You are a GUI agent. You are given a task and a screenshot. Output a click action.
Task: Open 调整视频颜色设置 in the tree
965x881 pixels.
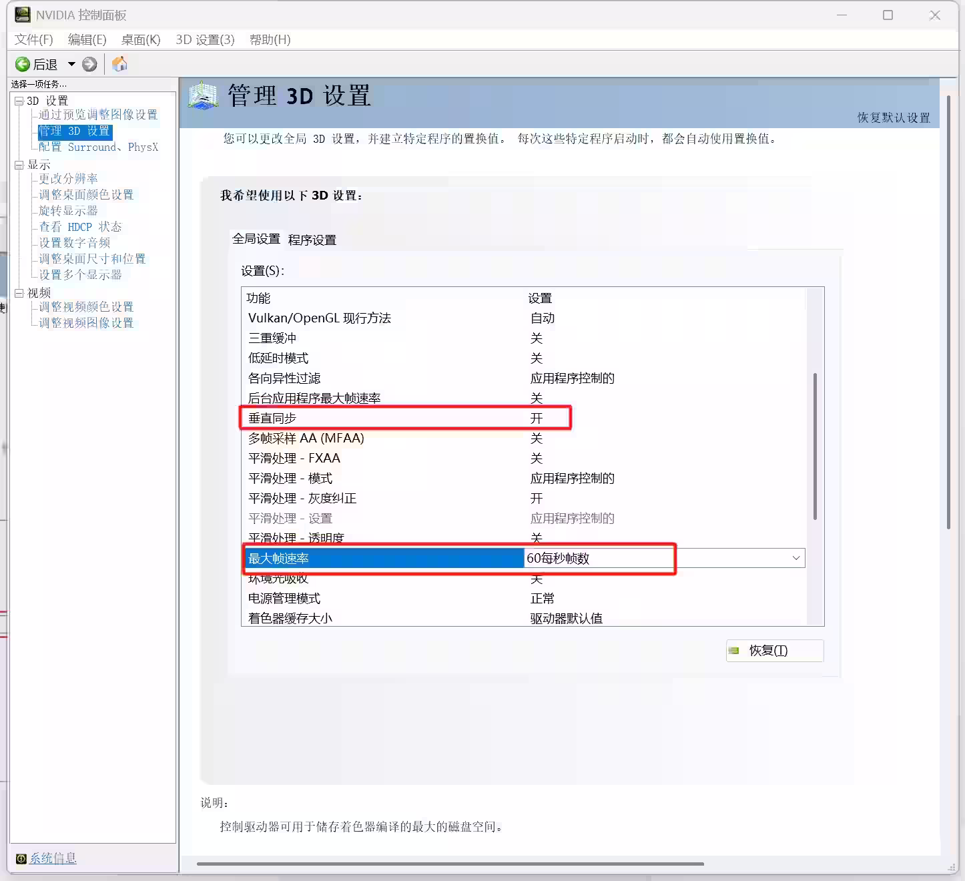coord(86,307)
